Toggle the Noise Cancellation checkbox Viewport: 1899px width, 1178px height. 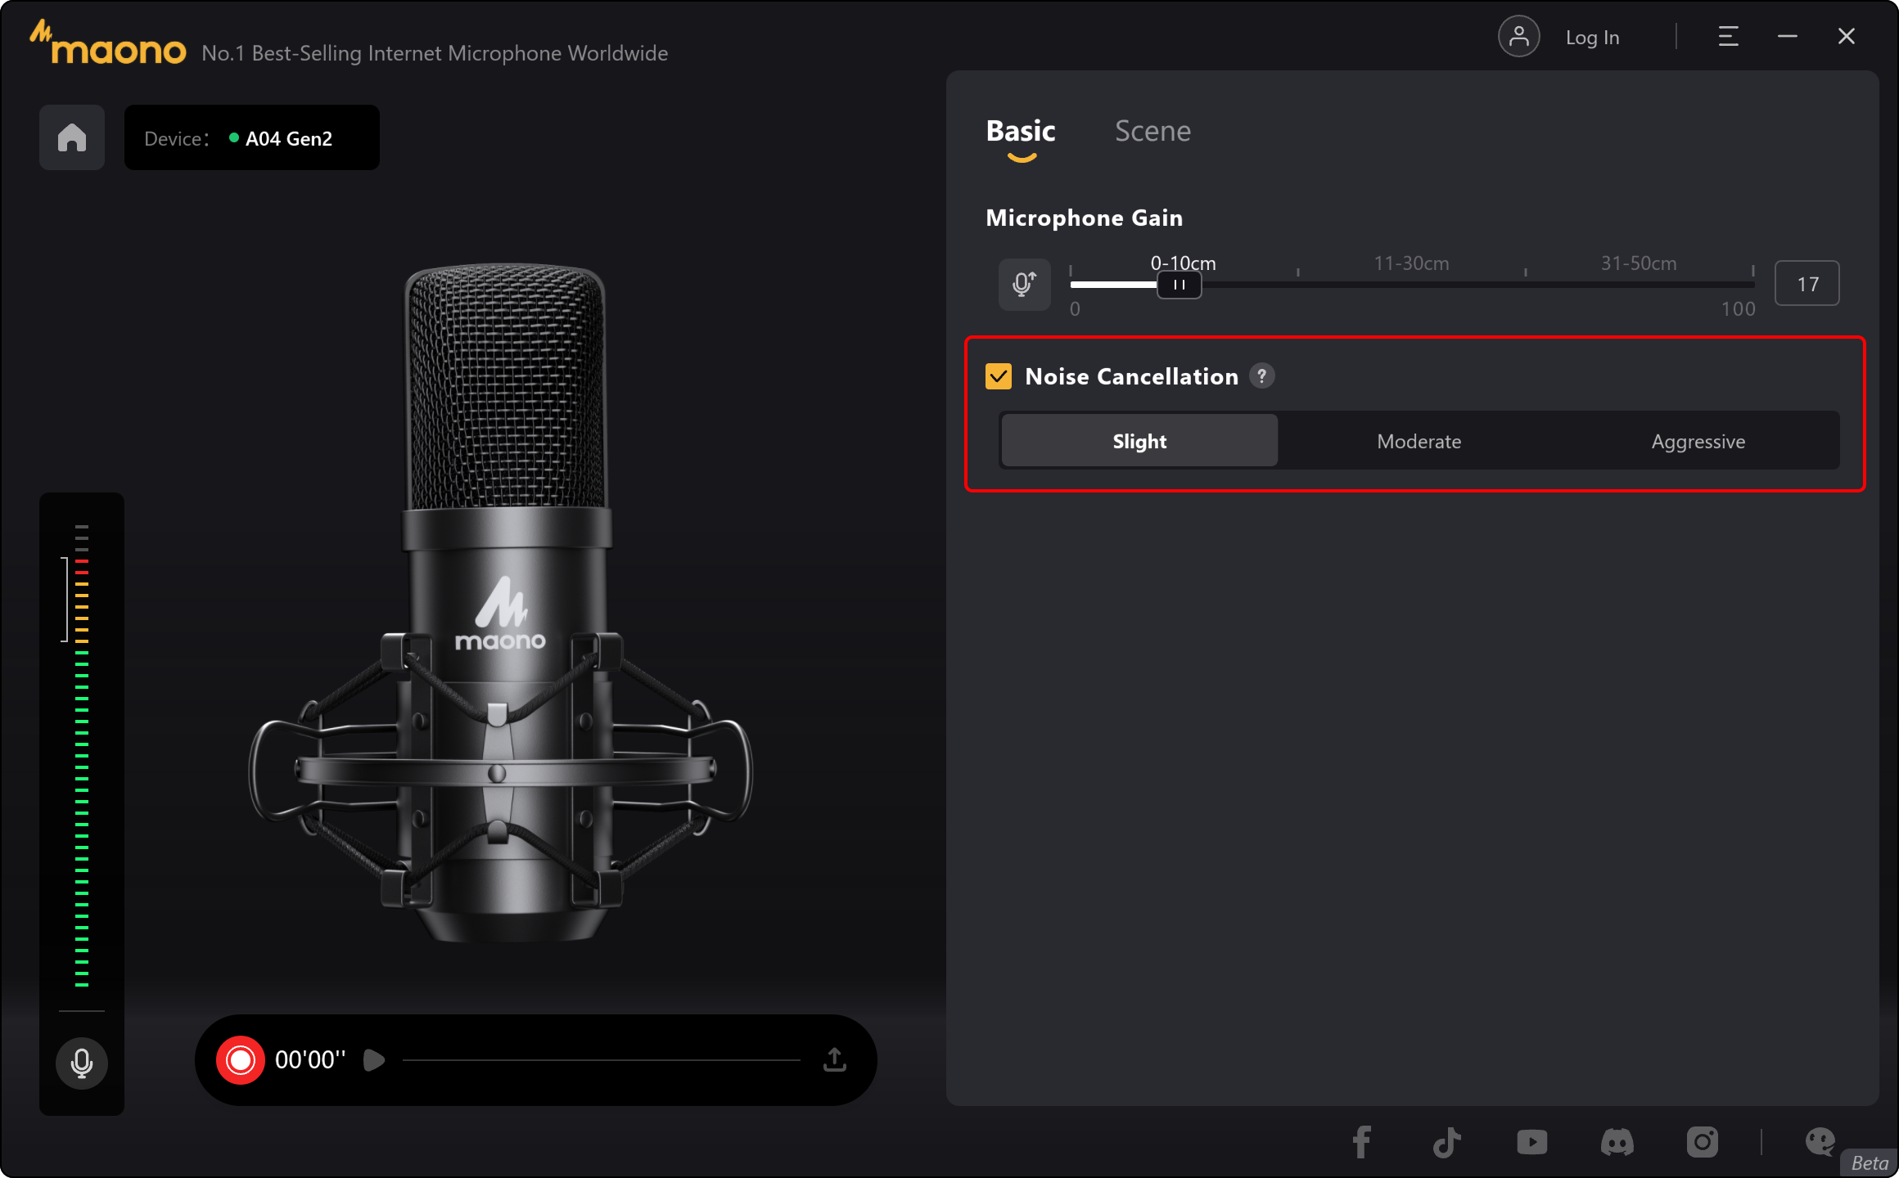click(x=999, y=376)
